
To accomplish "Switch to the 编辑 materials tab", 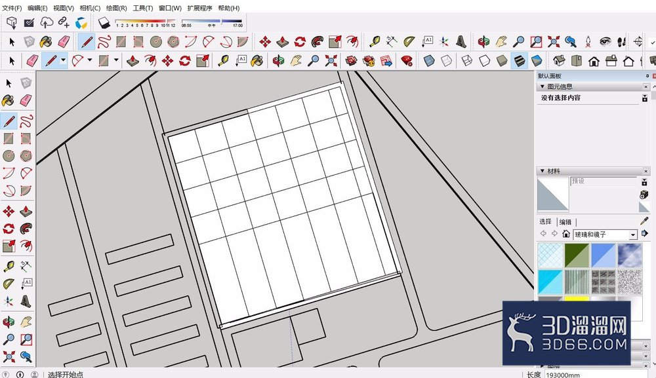I will 565,222.
